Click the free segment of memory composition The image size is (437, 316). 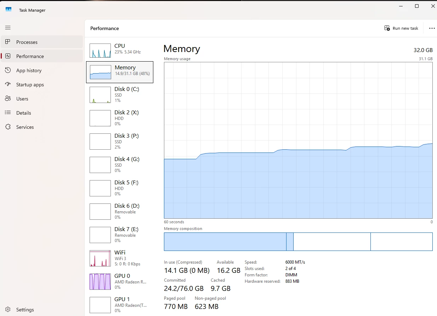tap(402, 242)
